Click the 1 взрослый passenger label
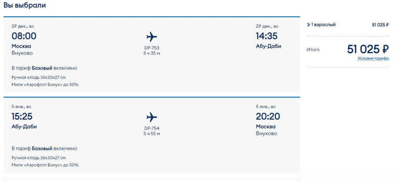Image resolution: width=397 pixels, height=182 pixels. click(323, 25)
